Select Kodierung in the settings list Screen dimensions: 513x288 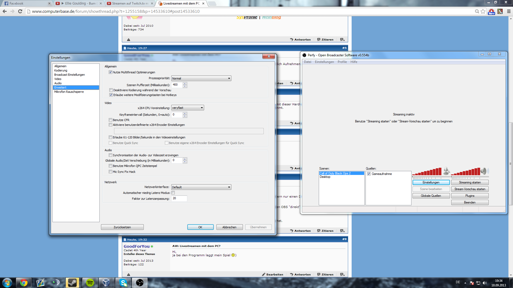coord(61,70)
